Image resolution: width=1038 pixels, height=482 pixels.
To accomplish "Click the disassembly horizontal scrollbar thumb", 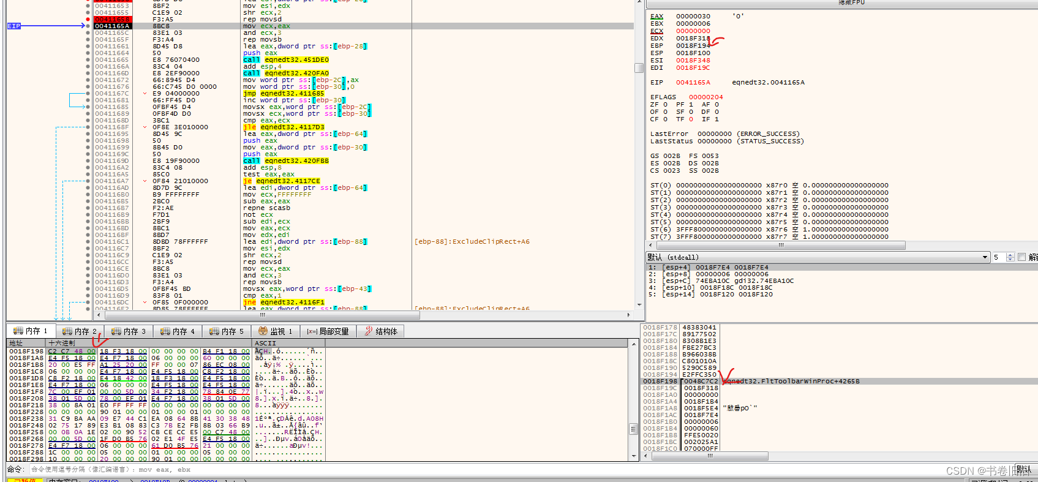I will pyautogui.click(x=262, y=315).
